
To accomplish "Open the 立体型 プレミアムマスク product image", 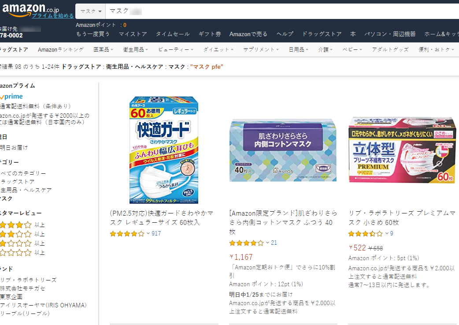I will pos(402,149).
